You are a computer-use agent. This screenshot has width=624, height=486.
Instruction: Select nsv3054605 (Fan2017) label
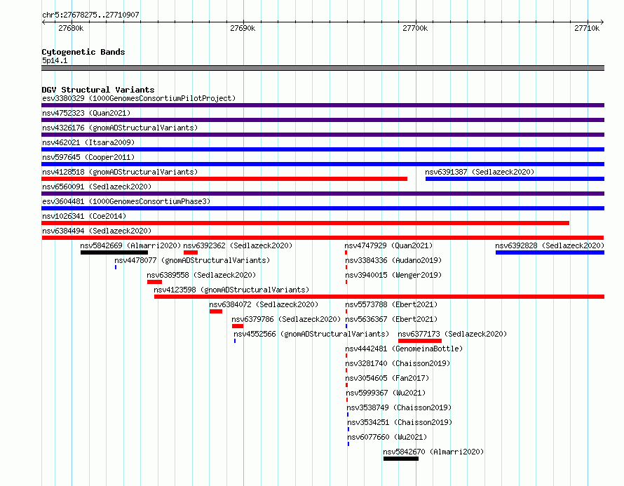tap(387, 378)
